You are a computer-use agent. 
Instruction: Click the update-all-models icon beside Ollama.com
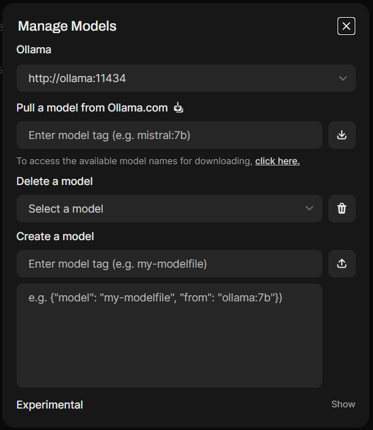point(179,108)
